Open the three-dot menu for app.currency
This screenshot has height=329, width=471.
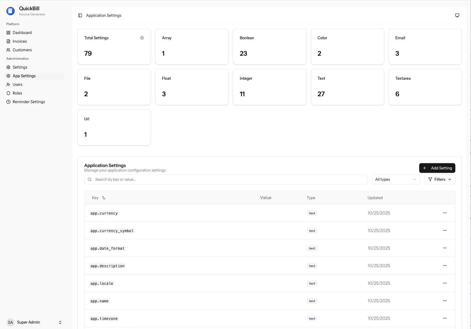point(445,213)
